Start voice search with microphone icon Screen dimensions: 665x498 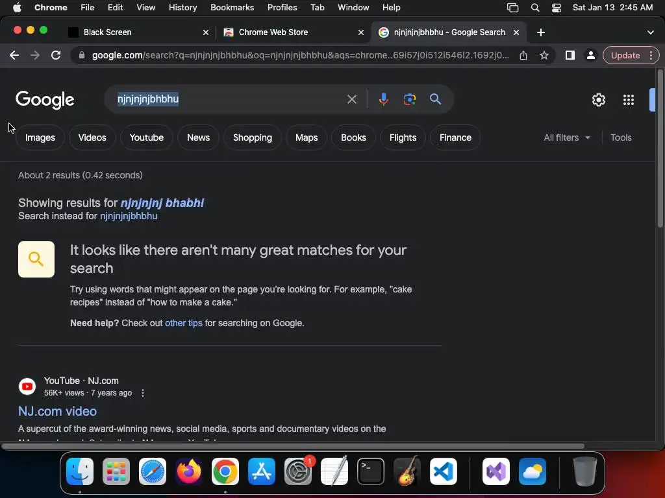tap(383, 99)
